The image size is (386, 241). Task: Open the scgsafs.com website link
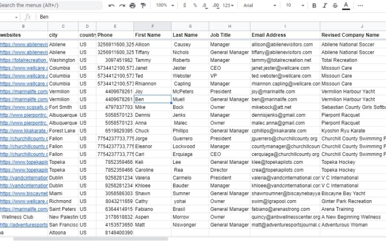pos(24,107)
